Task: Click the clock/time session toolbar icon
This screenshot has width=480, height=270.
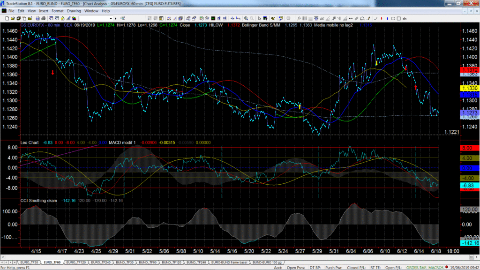Action: (202, 18)
